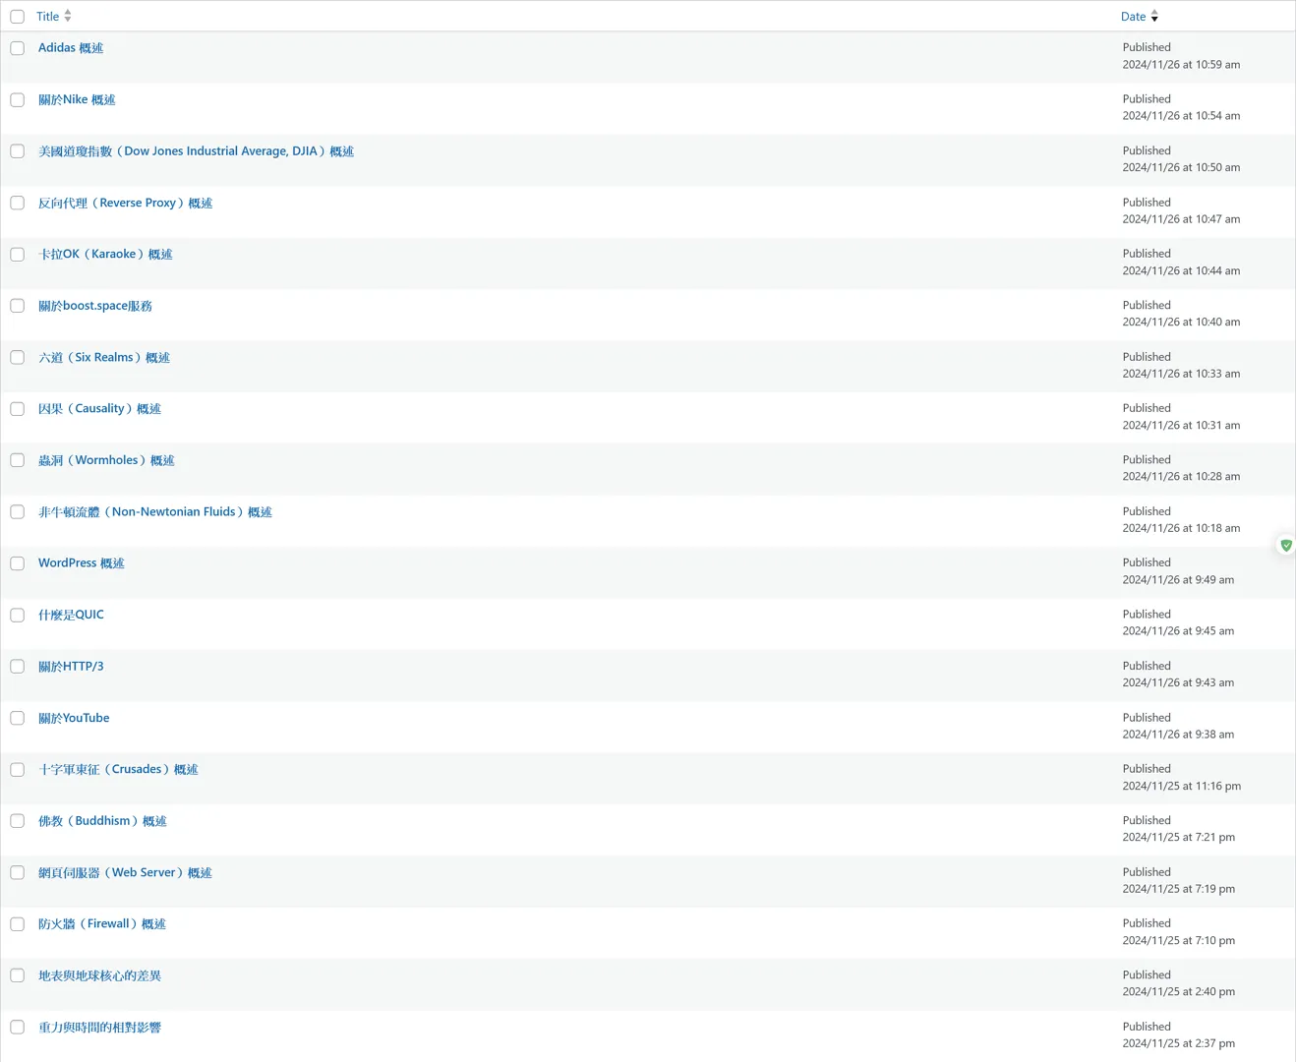Sort posts by the Date column header
This screenshot has width=1296, height=1062.
(x=1133, y=17)
